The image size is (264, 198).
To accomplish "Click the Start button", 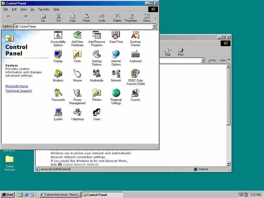I will tap(7, 195).
